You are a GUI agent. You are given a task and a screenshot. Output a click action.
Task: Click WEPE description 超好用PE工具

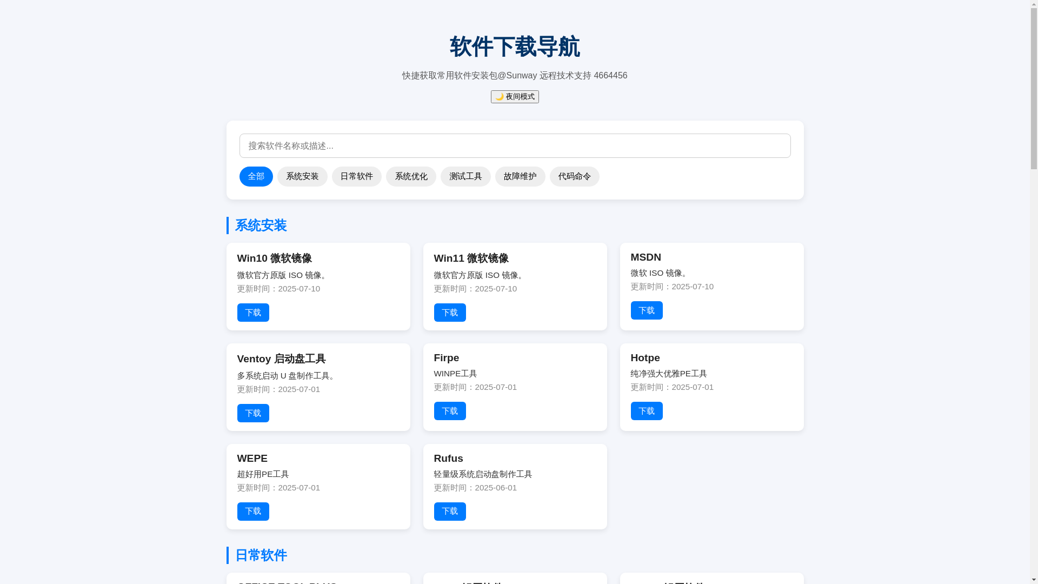click(x=263, y=474)
